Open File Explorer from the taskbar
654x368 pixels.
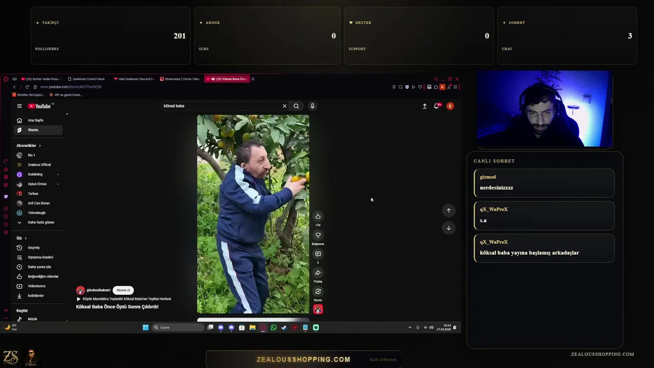point(252,328)
